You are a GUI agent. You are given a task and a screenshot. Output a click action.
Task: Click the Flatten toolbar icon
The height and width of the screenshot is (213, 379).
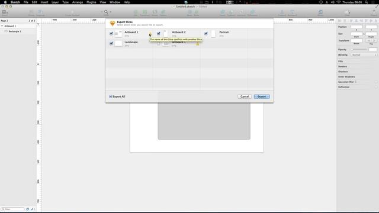coord(163,12)
